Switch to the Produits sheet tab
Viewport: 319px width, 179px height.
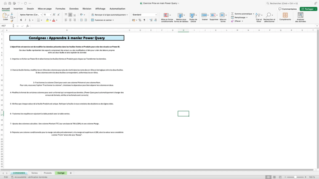(48, 173)
